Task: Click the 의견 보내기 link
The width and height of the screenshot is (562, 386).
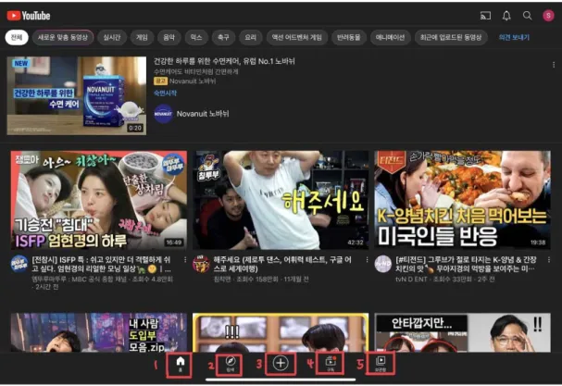Action: click(x=514, y=37)
